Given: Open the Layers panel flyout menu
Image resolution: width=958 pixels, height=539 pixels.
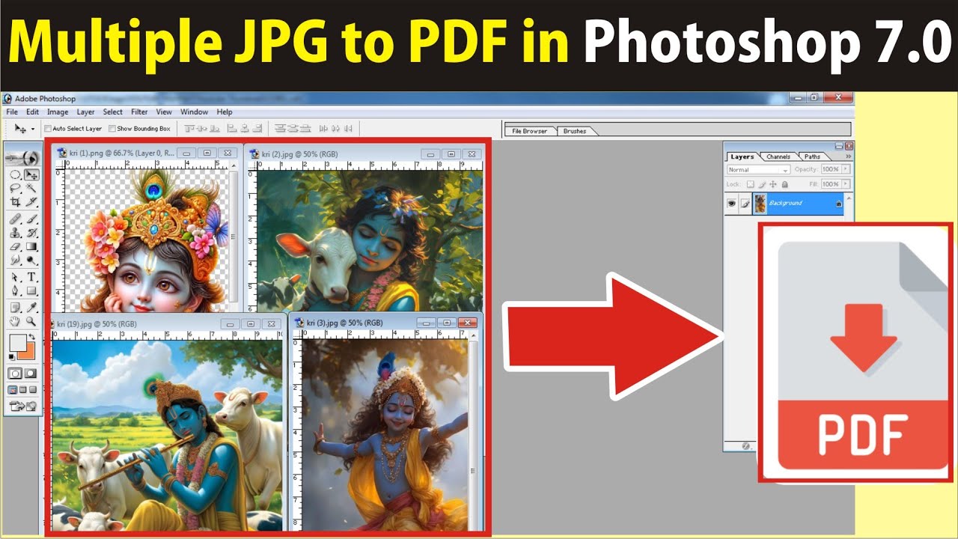Looking at the screenshot, I should 849,156.
